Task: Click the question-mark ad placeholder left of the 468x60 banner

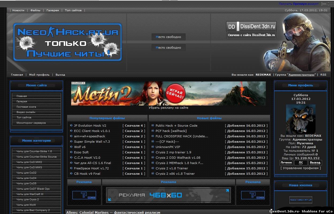Action: point(84,195)
